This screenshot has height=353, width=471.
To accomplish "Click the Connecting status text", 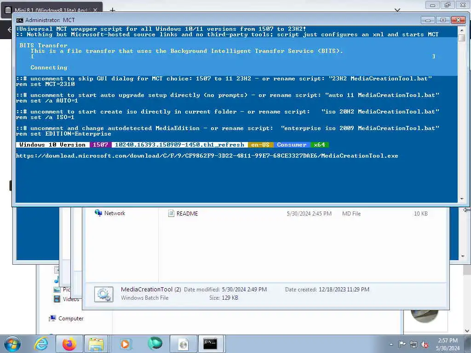I will 49,68.
